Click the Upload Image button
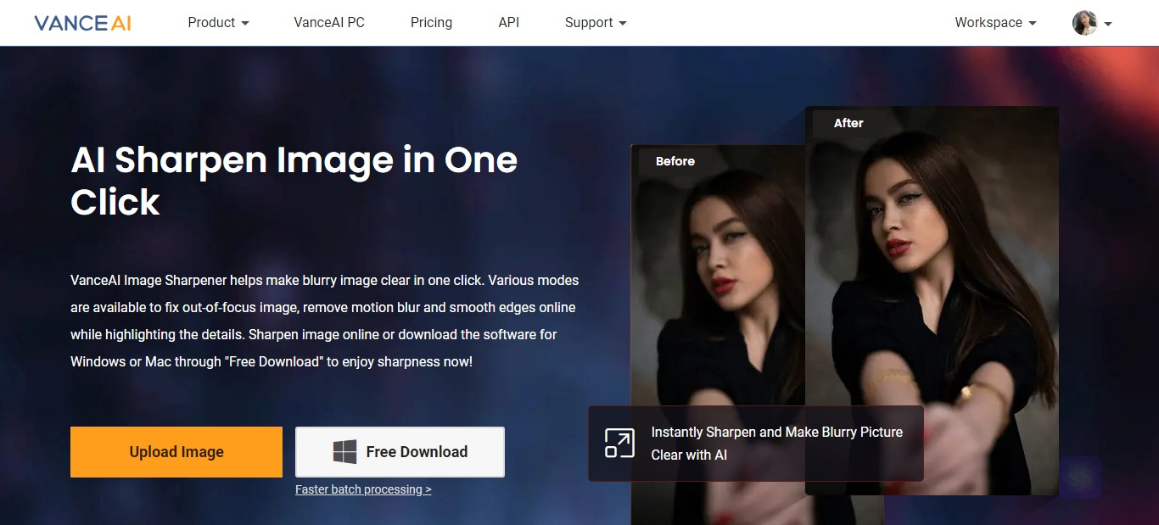Screen dimensions: 1159x525 point(176,452)
